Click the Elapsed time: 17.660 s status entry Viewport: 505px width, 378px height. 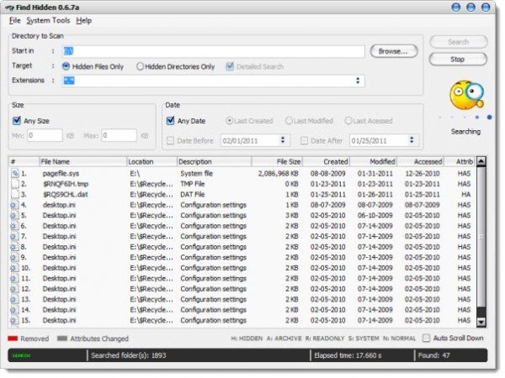(x=348, y=355)
